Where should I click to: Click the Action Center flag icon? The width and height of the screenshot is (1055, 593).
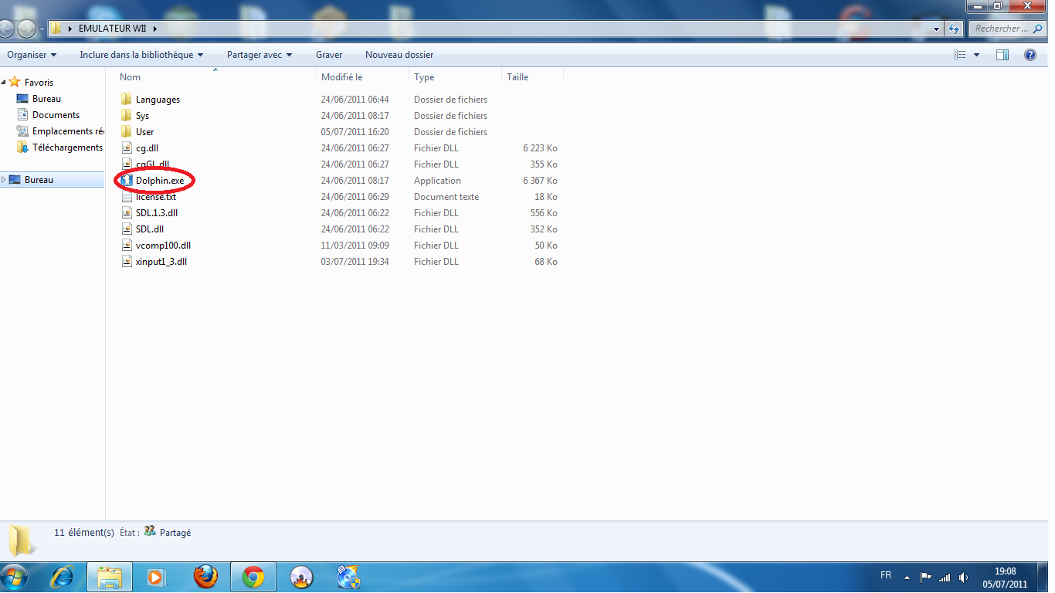925,577
